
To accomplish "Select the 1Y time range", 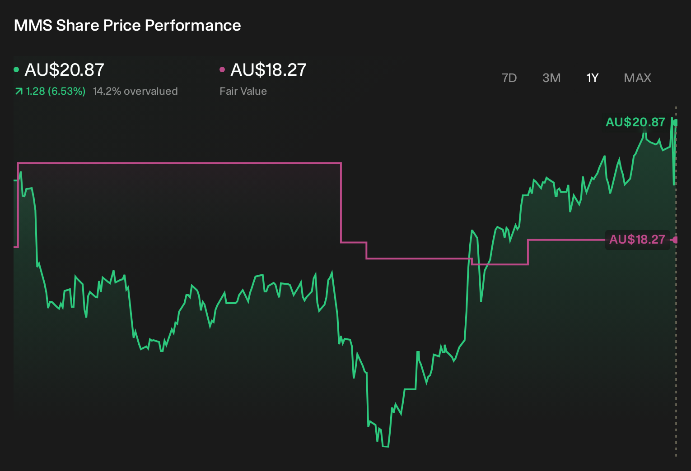I will click(592, 78).
